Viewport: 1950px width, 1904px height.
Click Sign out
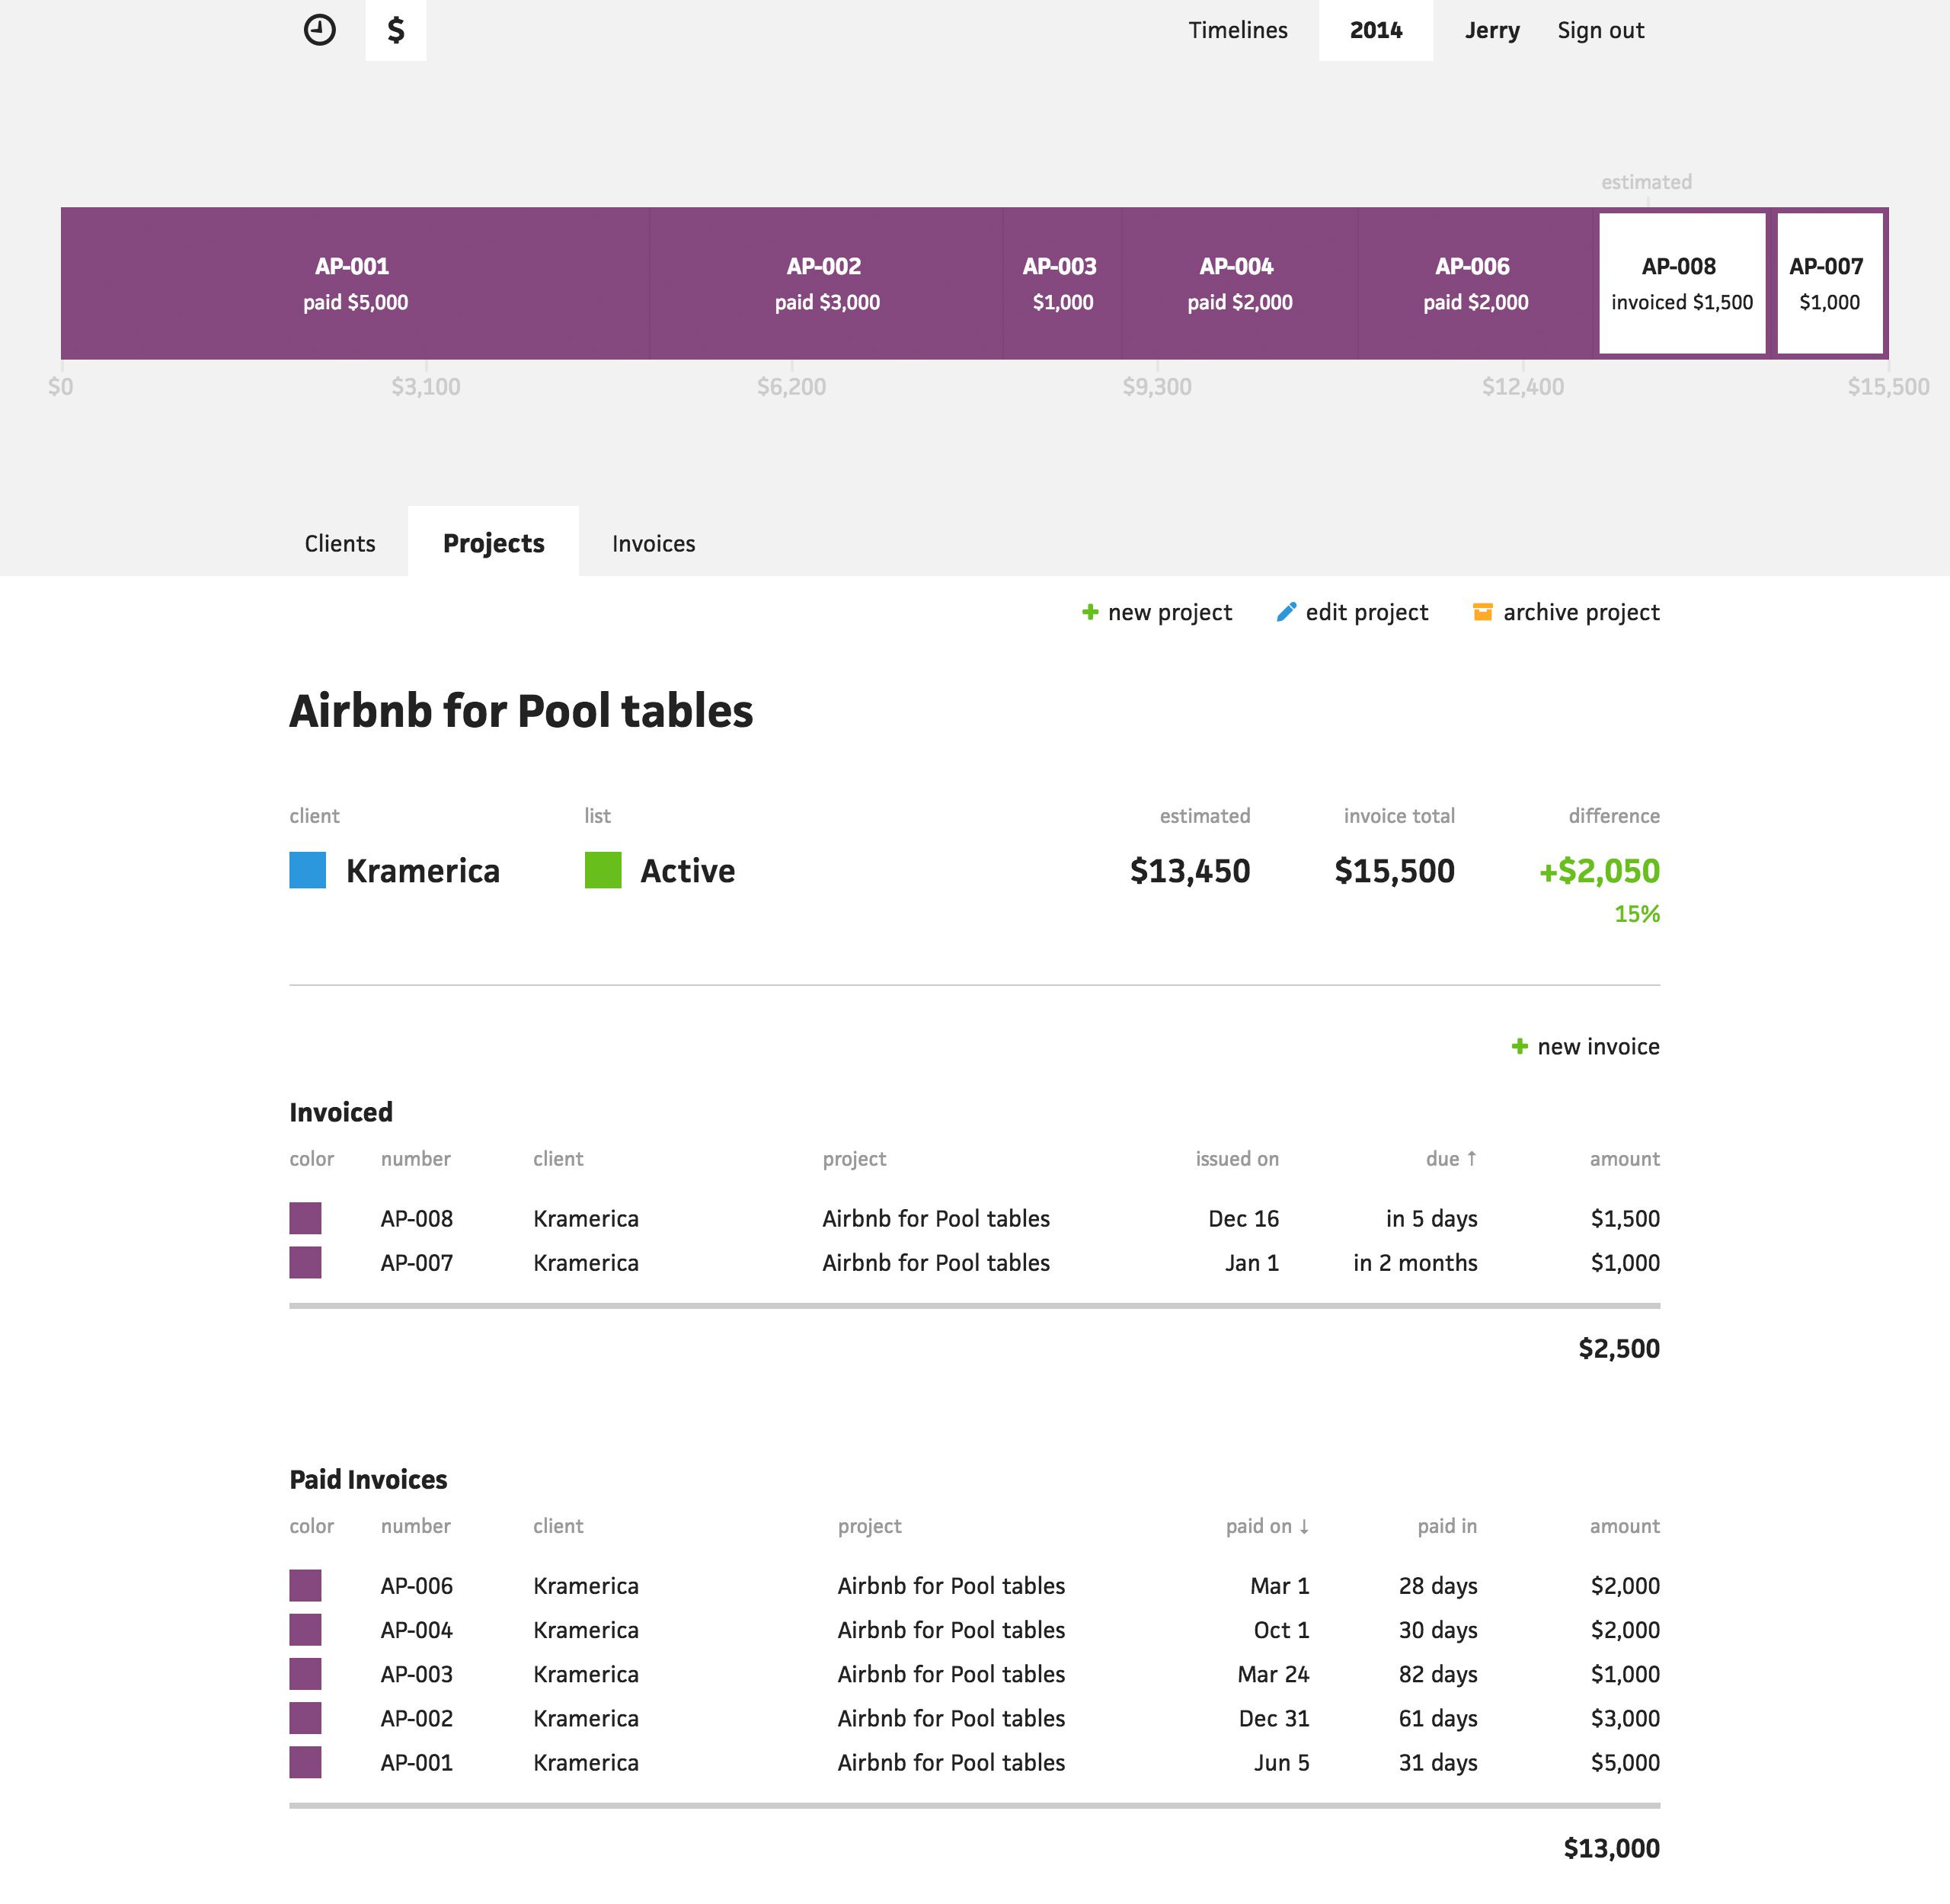[x=1601, y=30]
